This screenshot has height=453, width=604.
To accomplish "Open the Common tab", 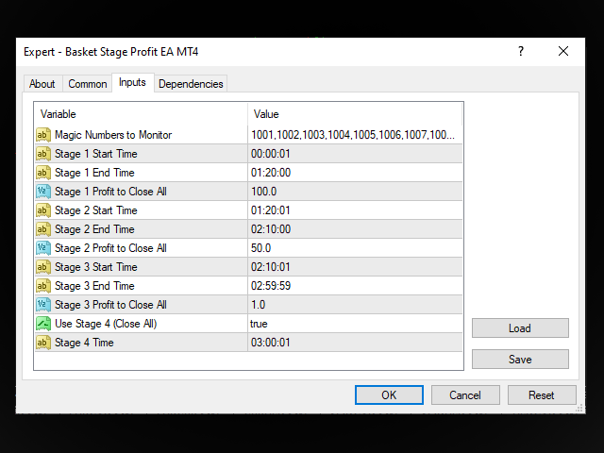I will click(x=88, y=84).
